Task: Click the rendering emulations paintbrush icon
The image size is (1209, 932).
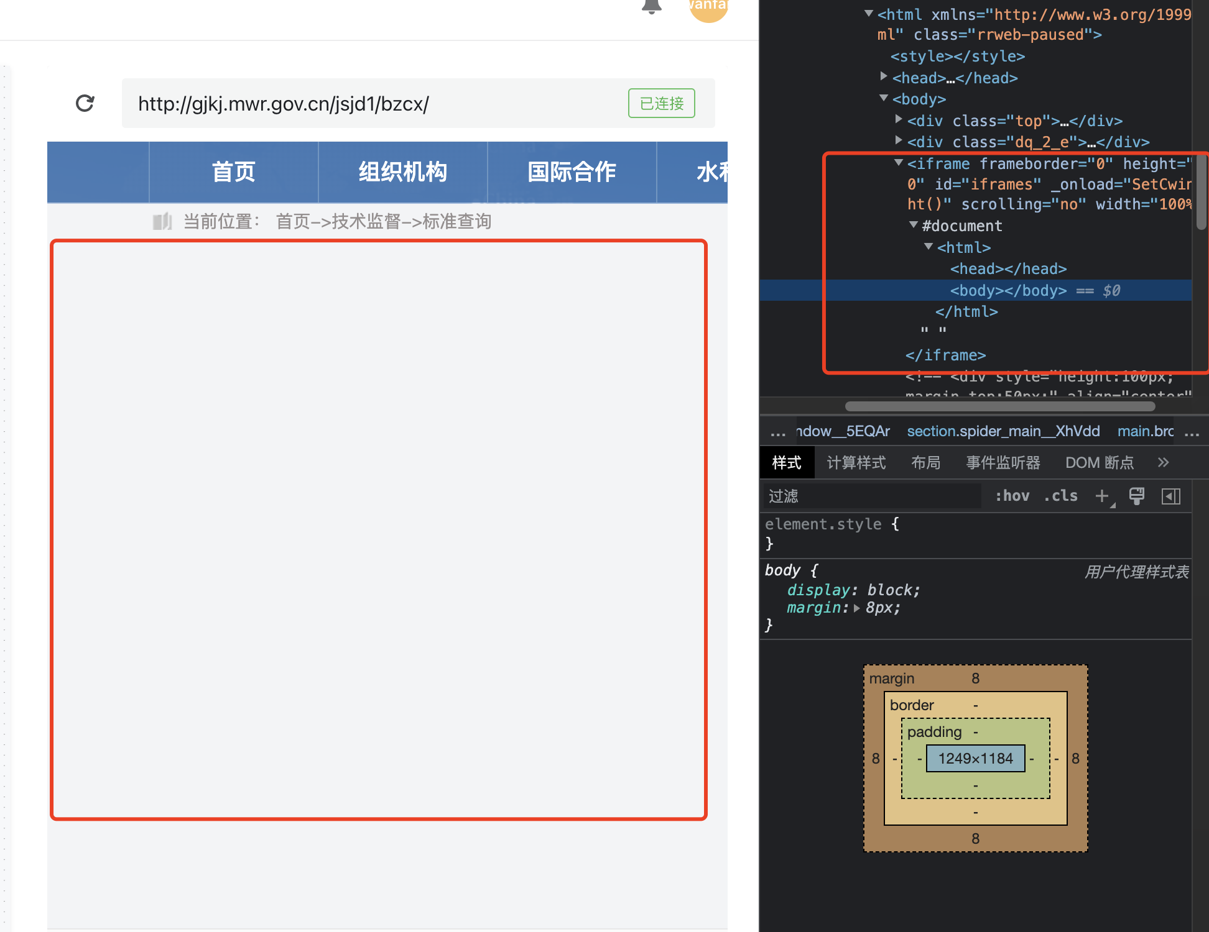Action: click(x=1137, y=496)
